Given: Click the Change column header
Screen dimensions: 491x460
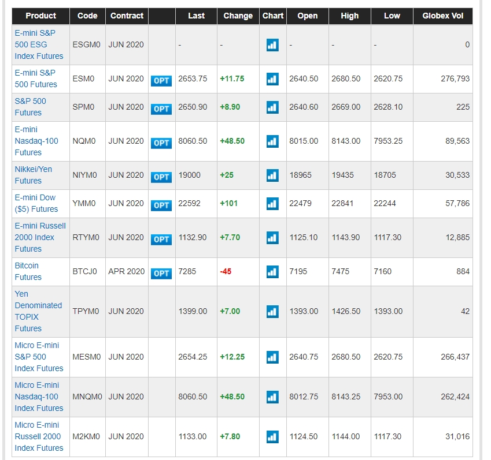Looking at the screenshot, I should 238,16.
